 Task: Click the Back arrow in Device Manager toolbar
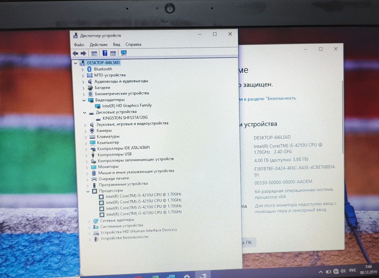[x=76, y=53]
